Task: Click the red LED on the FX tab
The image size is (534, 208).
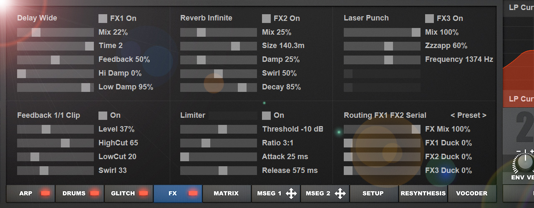Action: [192, 193]
